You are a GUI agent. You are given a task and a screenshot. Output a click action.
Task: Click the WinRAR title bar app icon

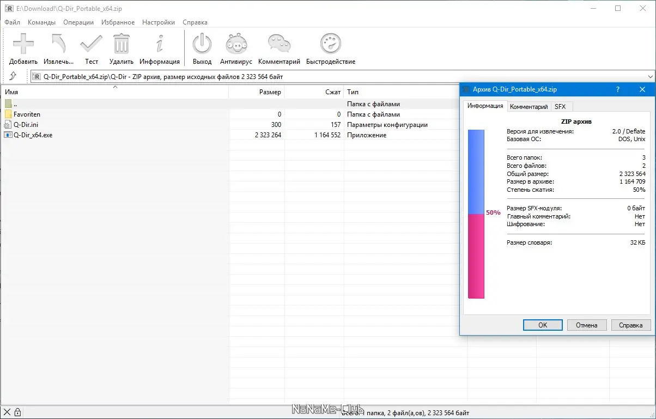[x=8, y=9]
